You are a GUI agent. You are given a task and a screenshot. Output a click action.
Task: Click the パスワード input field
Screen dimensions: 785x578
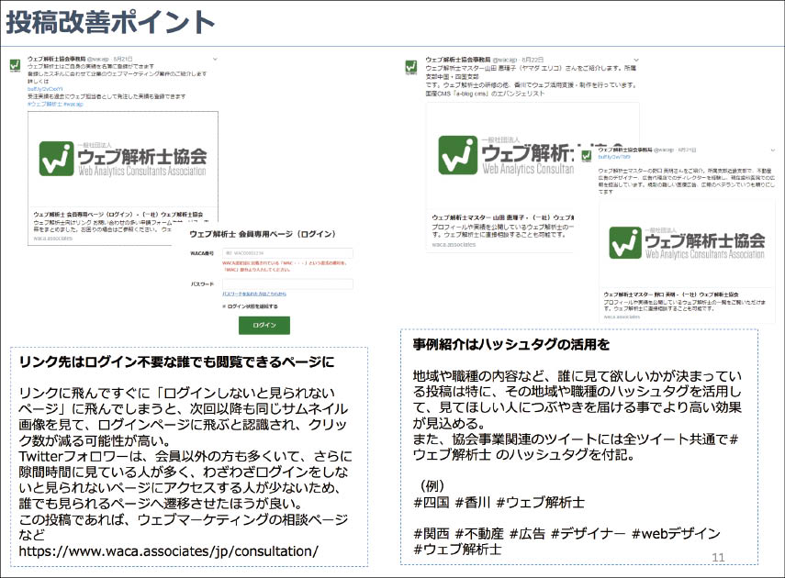pos(288,283)
